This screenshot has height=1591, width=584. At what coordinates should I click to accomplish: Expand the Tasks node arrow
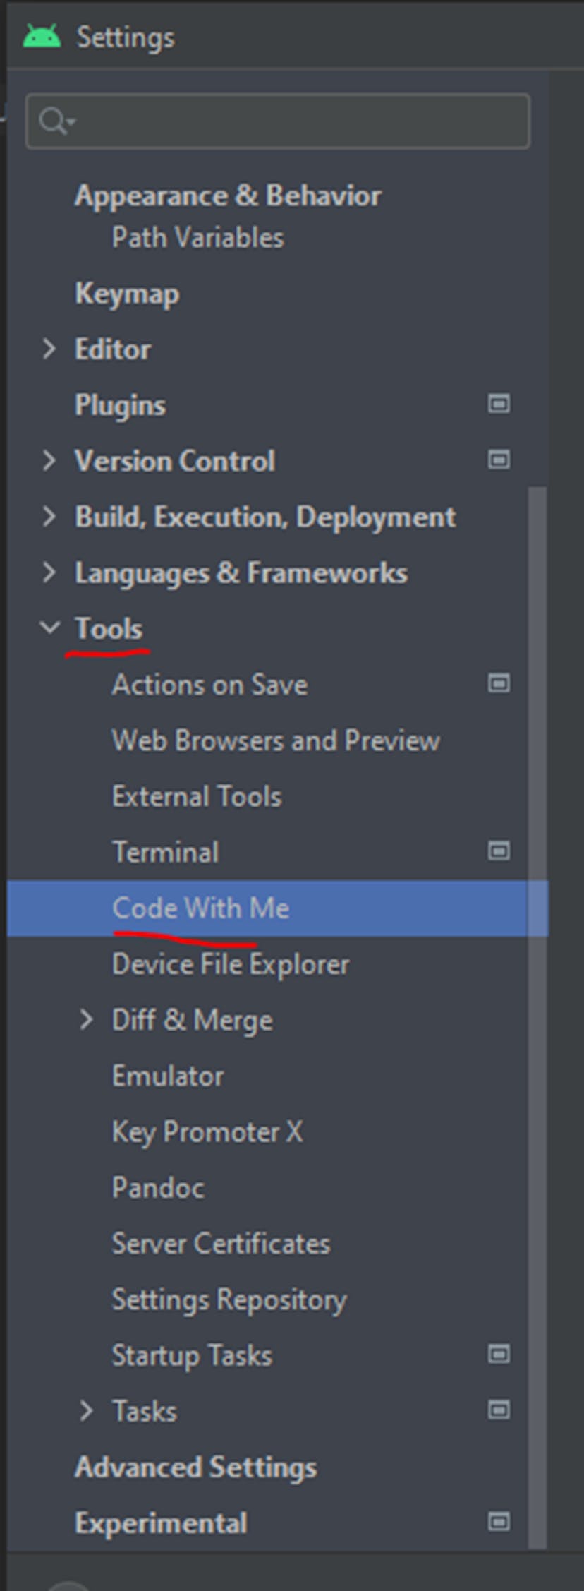point(86,1410)
